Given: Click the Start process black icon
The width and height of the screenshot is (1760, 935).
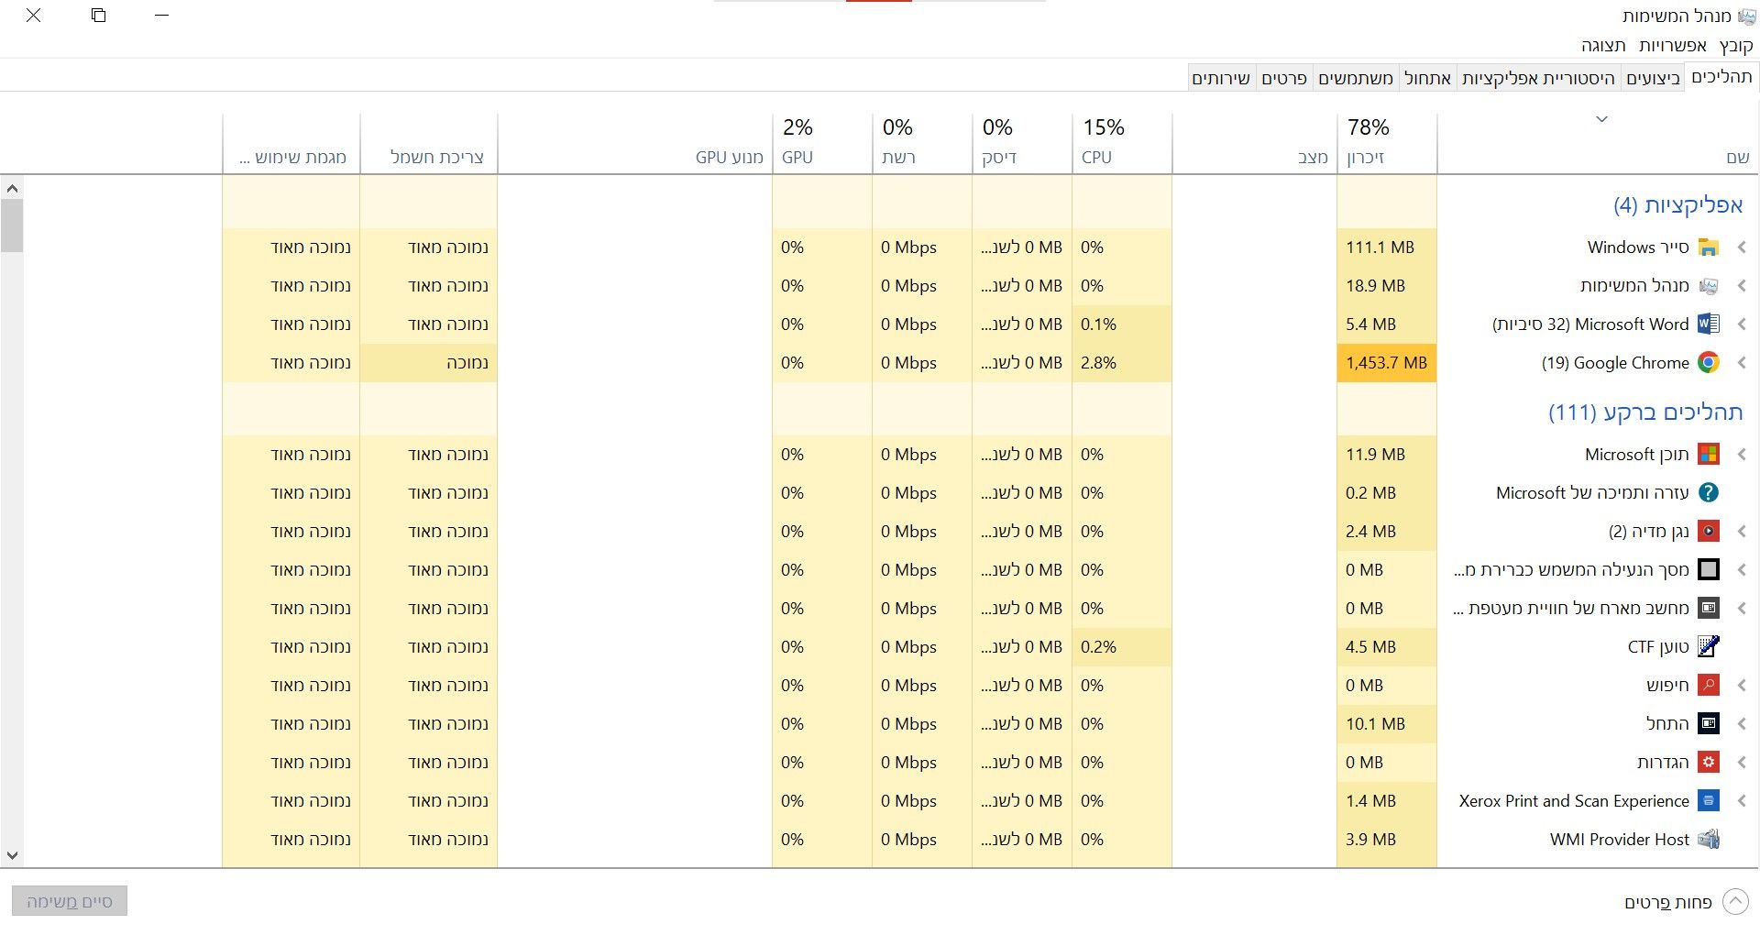Looking at the screenshot, I should [x=1708, y=724].
